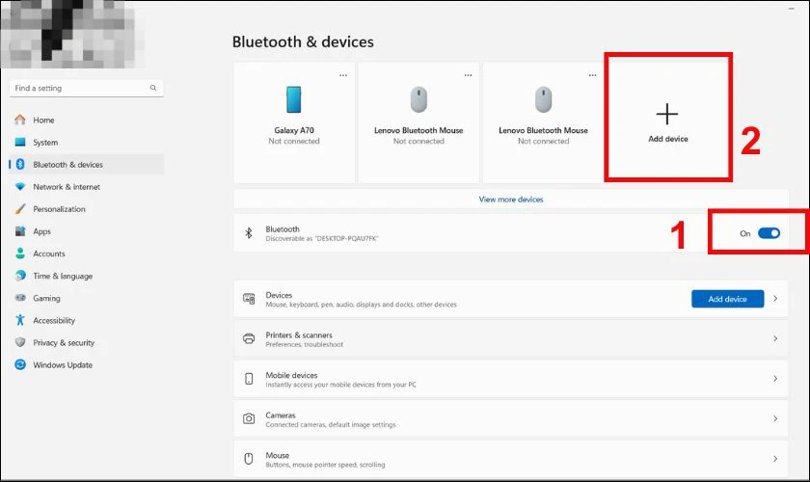Click the Bluetooth & devices page heading
Image resolution: width=810 pixels, height=482 pixels.
(303, 41)
